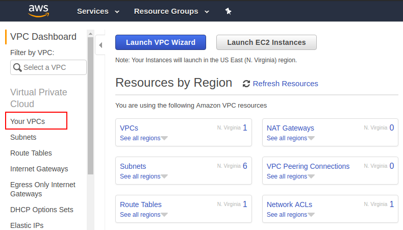Click the pin shortcut icon in header
Screen dimensions: 403x230
click(228, 11)
